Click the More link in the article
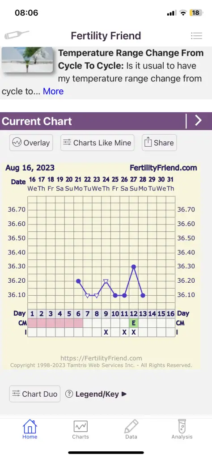The width and height of the screenshot is (212, 458). click(x=53, y=91)
